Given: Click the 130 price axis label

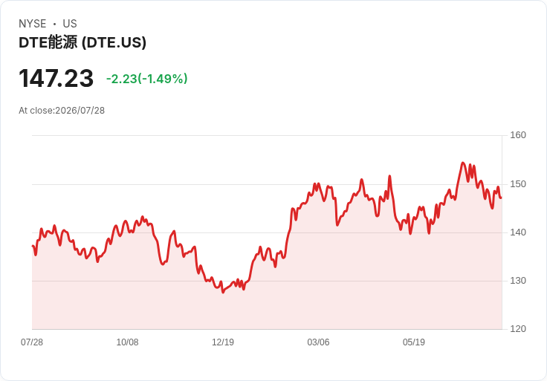Looking at the screenshot, I should click(x=518, y=281).
